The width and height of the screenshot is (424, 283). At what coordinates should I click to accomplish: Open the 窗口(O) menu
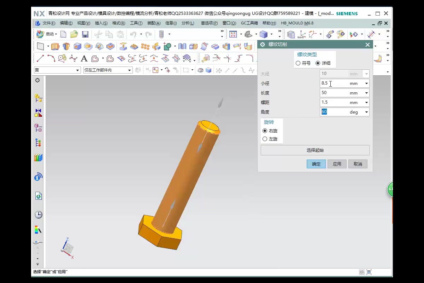pyautogui.click(x=229, y=23)
